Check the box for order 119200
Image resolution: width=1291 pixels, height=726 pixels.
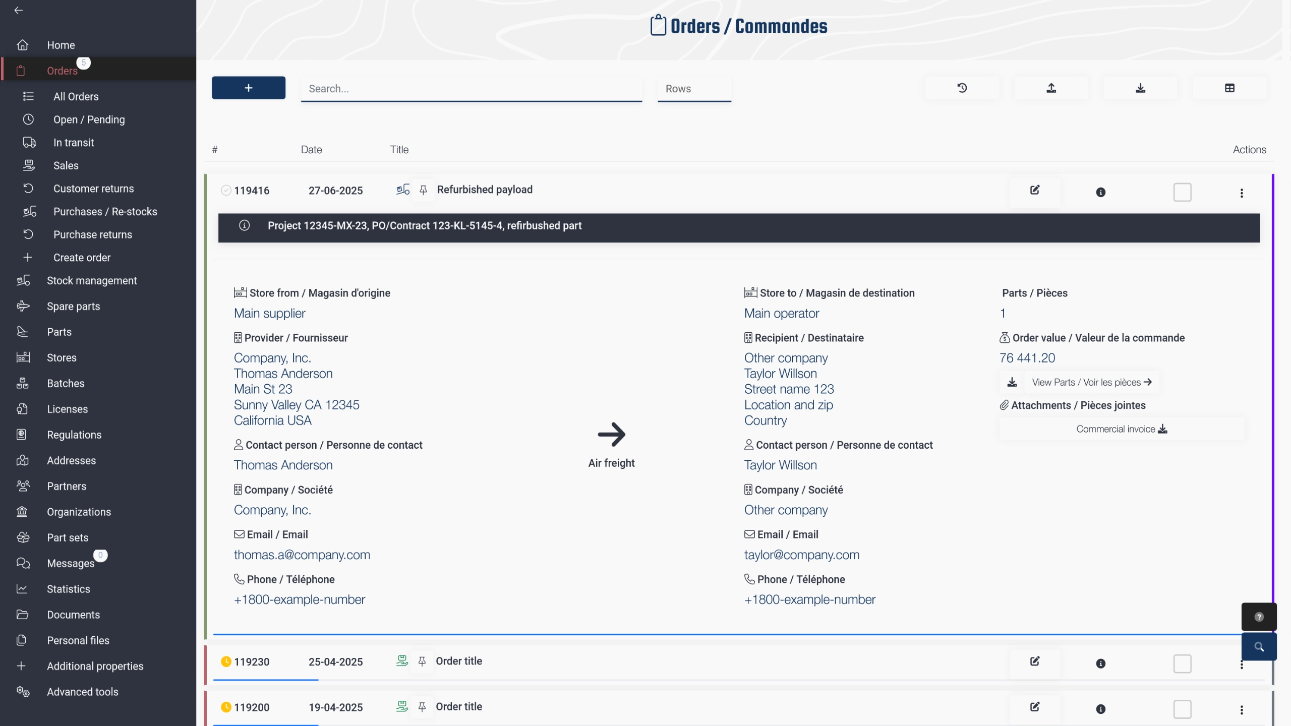[x=1182, y=709]
